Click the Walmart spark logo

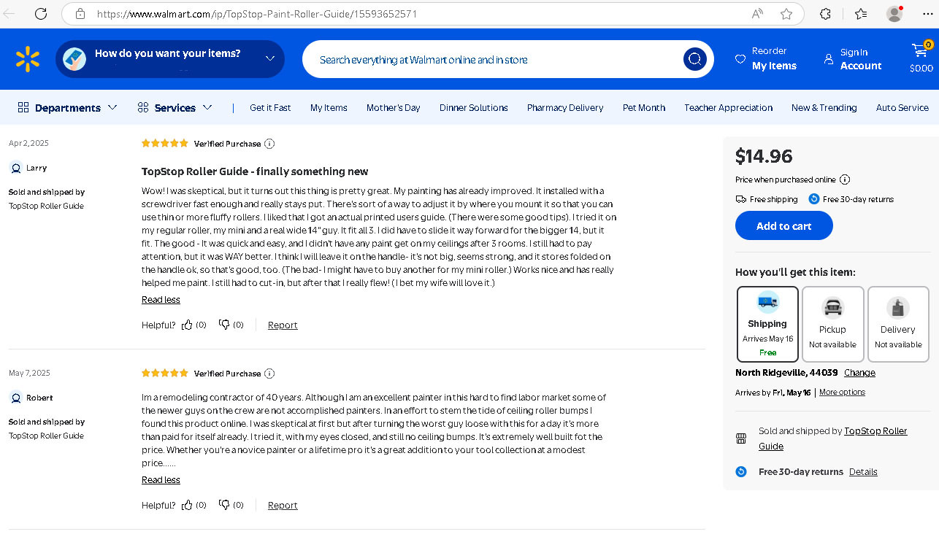pos(28,59)
